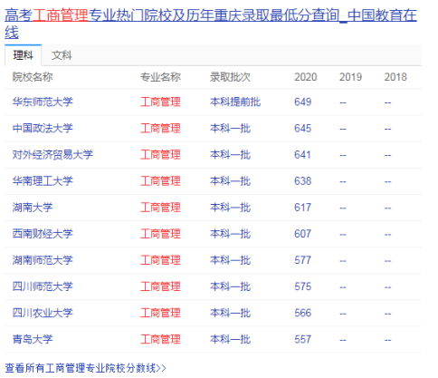
Task: Click the score 575
Action: 303,286
